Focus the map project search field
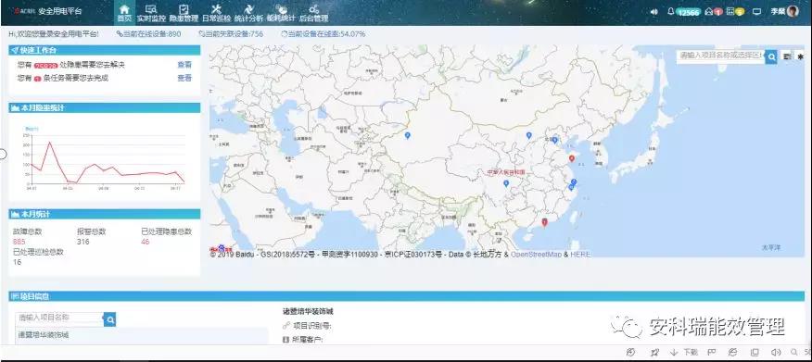This screenshot has height=362, width=812. (721, 56)
